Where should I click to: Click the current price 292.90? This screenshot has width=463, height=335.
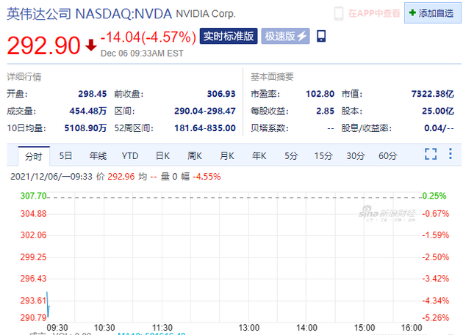tap(43, 45)
